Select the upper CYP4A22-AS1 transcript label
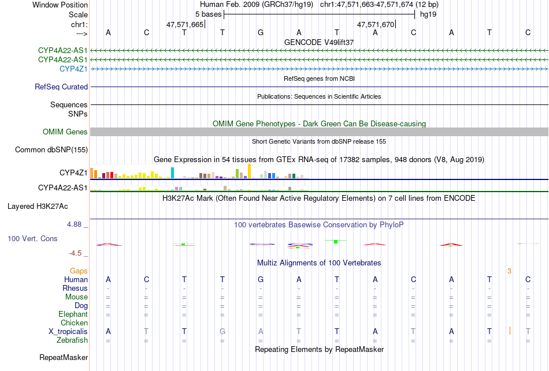549x371 pixels. 62,50
